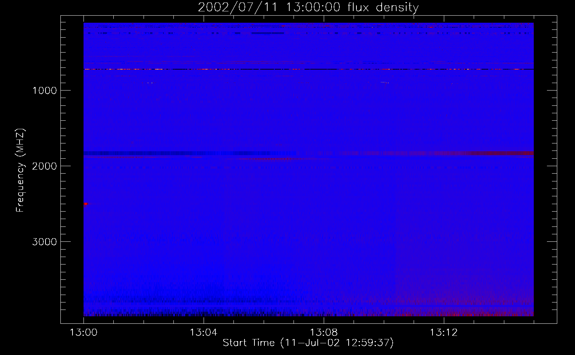Select the 'Start Time (11-Jul-02 12:59:37)' axis label
The image size is (575, 355).
pyautogui.click(x=308, y=343)
